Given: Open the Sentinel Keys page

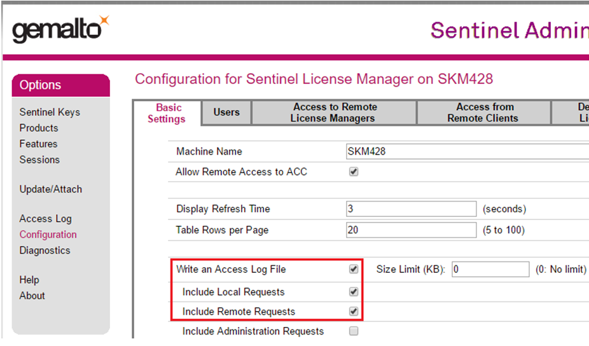Looking at the screenshot, I should (x=50, y=112).
